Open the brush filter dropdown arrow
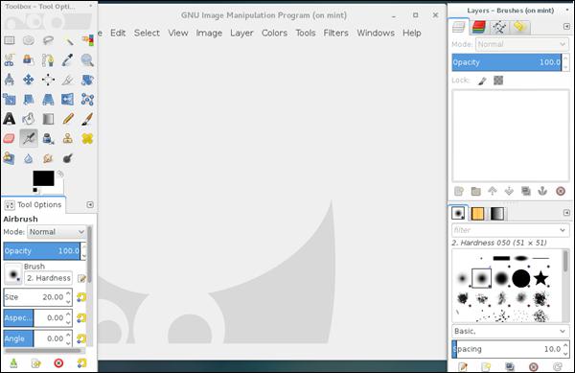 click(x=563, y=230)
